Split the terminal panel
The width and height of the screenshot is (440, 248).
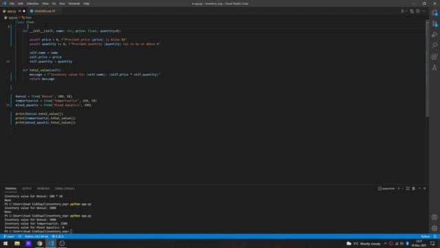tap(408, 188)
